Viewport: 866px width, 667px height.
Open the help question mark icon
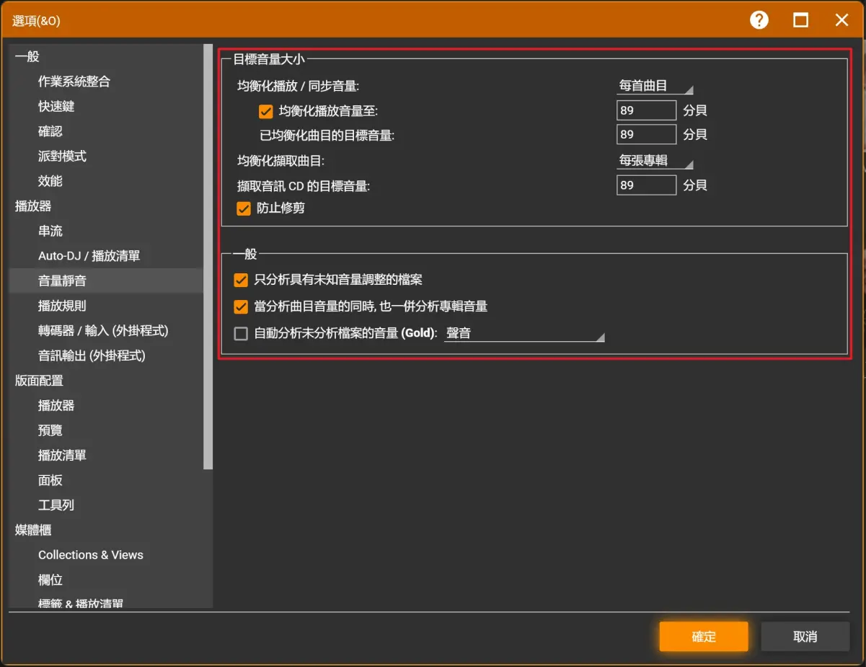(759, 20)
